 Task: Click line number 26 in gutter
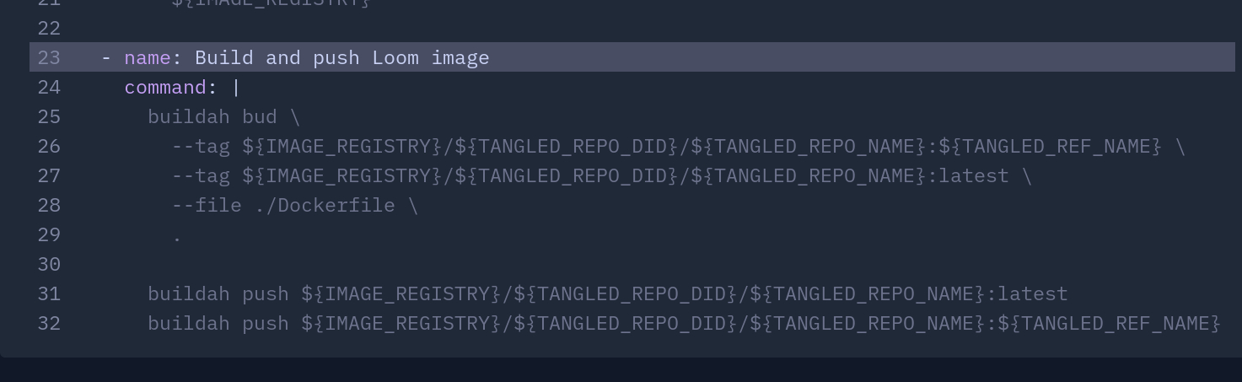[x=49, y=146]
